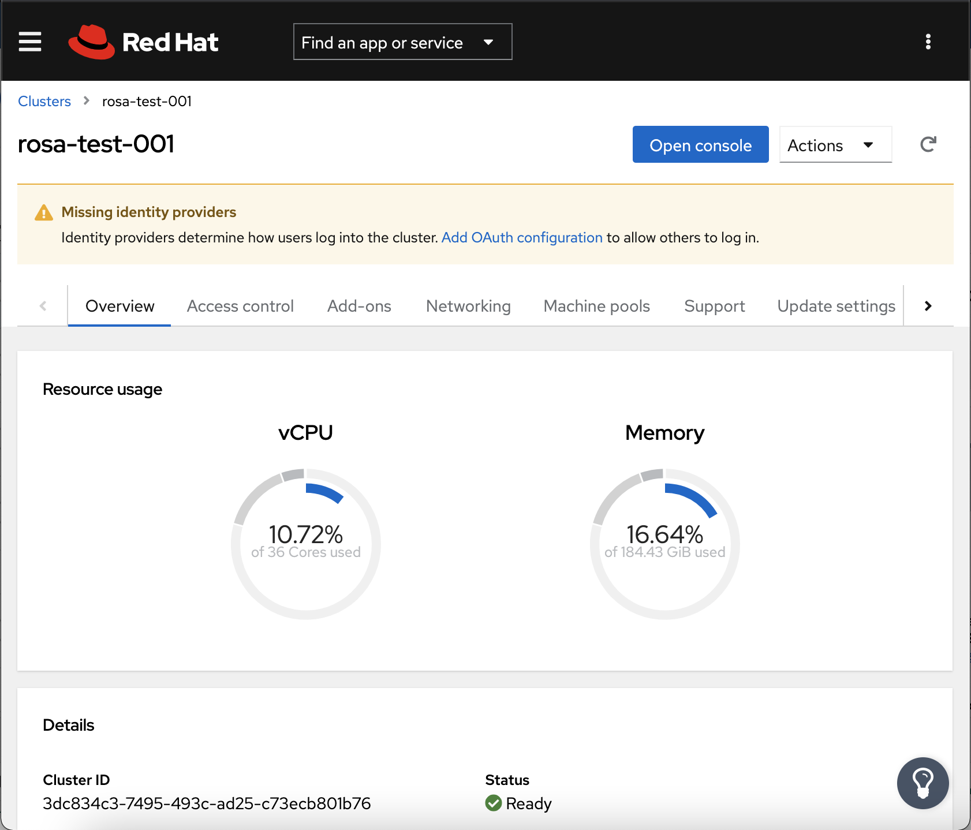This screenshot has width=971, height=830.
Task: Click the Add OAuth configuration link
Action: coord(522,237)
